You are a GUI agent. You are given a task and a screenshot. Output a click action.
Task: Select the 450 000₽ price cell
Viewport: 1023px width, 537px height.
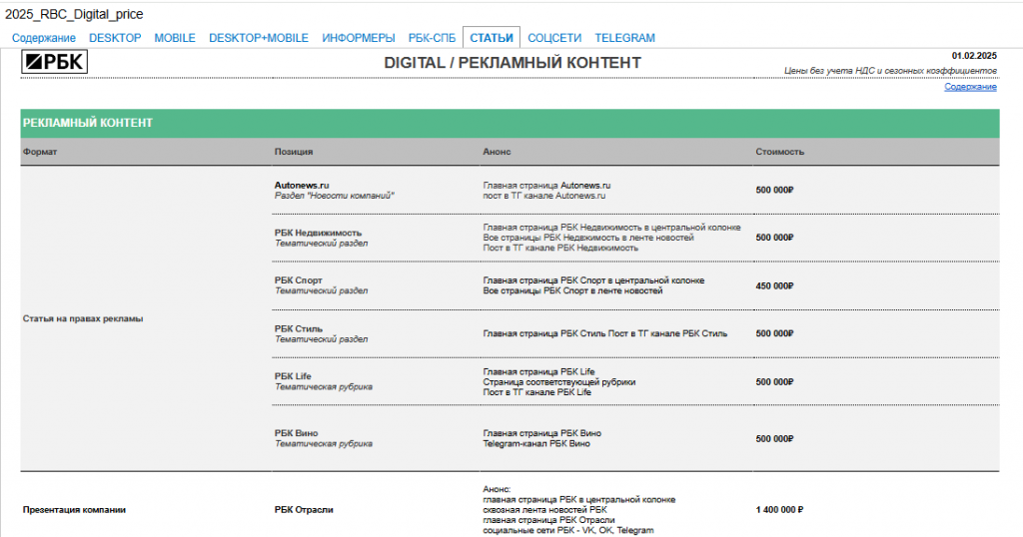[x=774, y=286]
